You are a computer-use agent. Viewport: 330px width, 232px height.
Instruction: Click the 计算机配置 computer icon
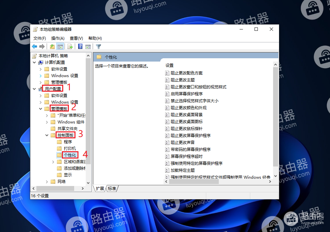point(41,63)
